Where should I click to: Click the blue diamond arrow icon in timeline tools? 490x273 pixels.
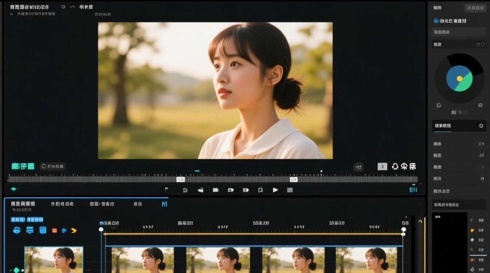pos(64,230)
